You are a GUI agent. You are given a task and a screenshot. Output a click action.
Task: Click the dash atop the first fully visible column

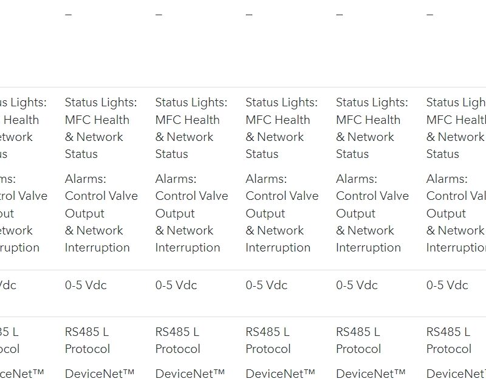pyautogui.click(x=68, y=15)
